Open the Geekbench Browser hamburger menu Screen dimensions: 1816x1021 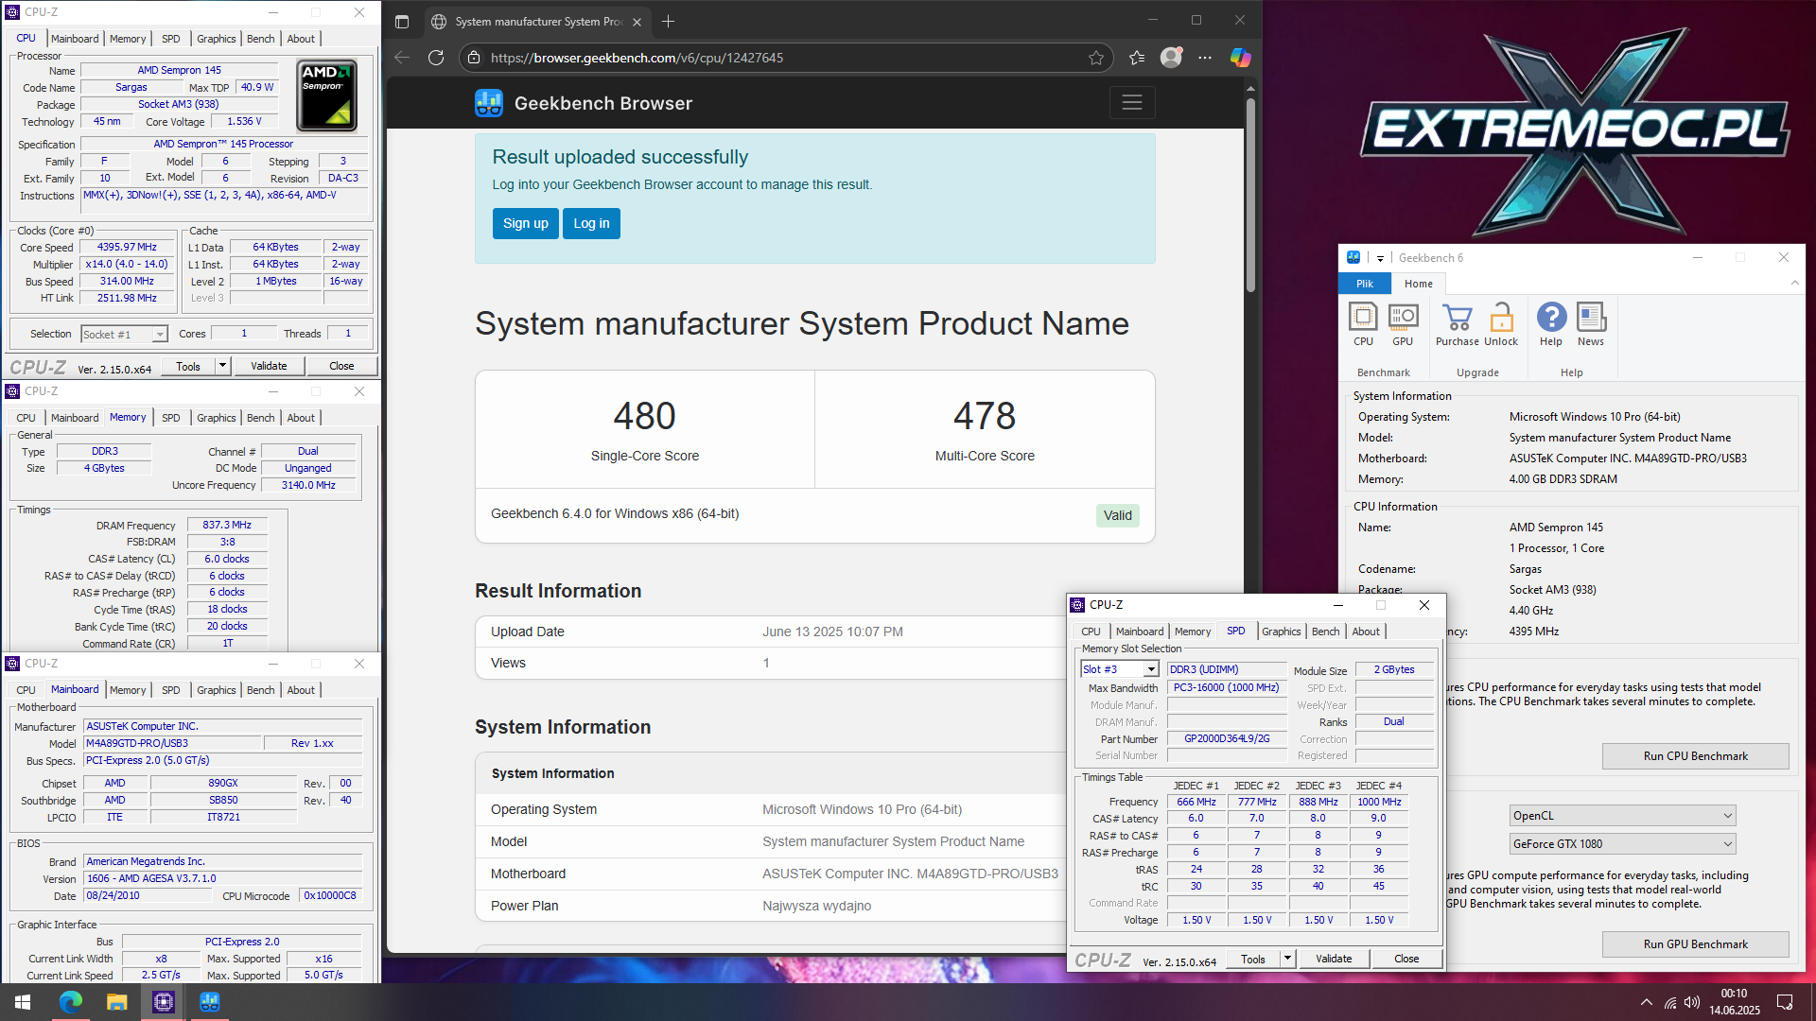pyautogui.click(x=1132, y=103)
